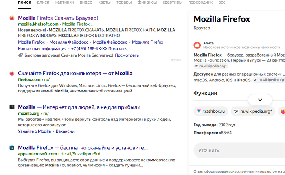The width and height of the screenshot is (285, 175).
Task: Click the red Alice assistant icon
Action: click(197, 45)
